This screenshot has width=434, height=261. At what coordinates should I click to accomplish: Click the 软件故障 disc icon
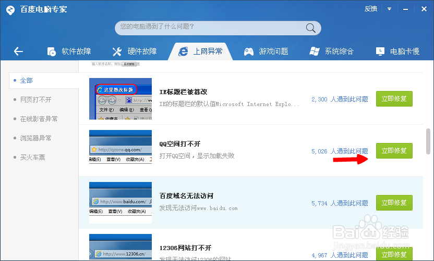pos(52,51)
